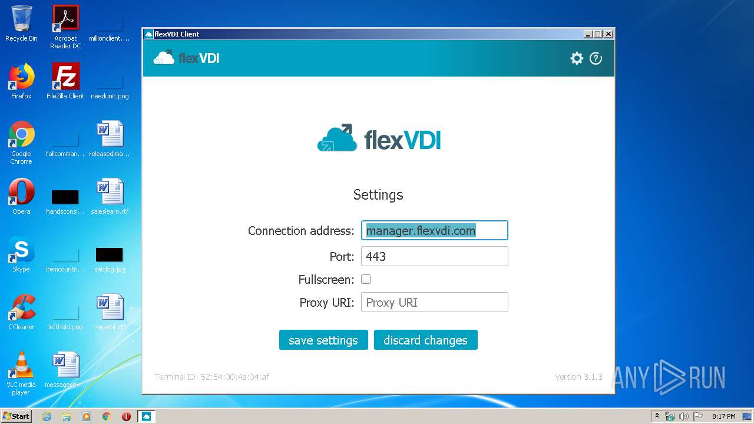Click the Proxy URI input field
Screen dimensions: 754x424
click(434, 302)
